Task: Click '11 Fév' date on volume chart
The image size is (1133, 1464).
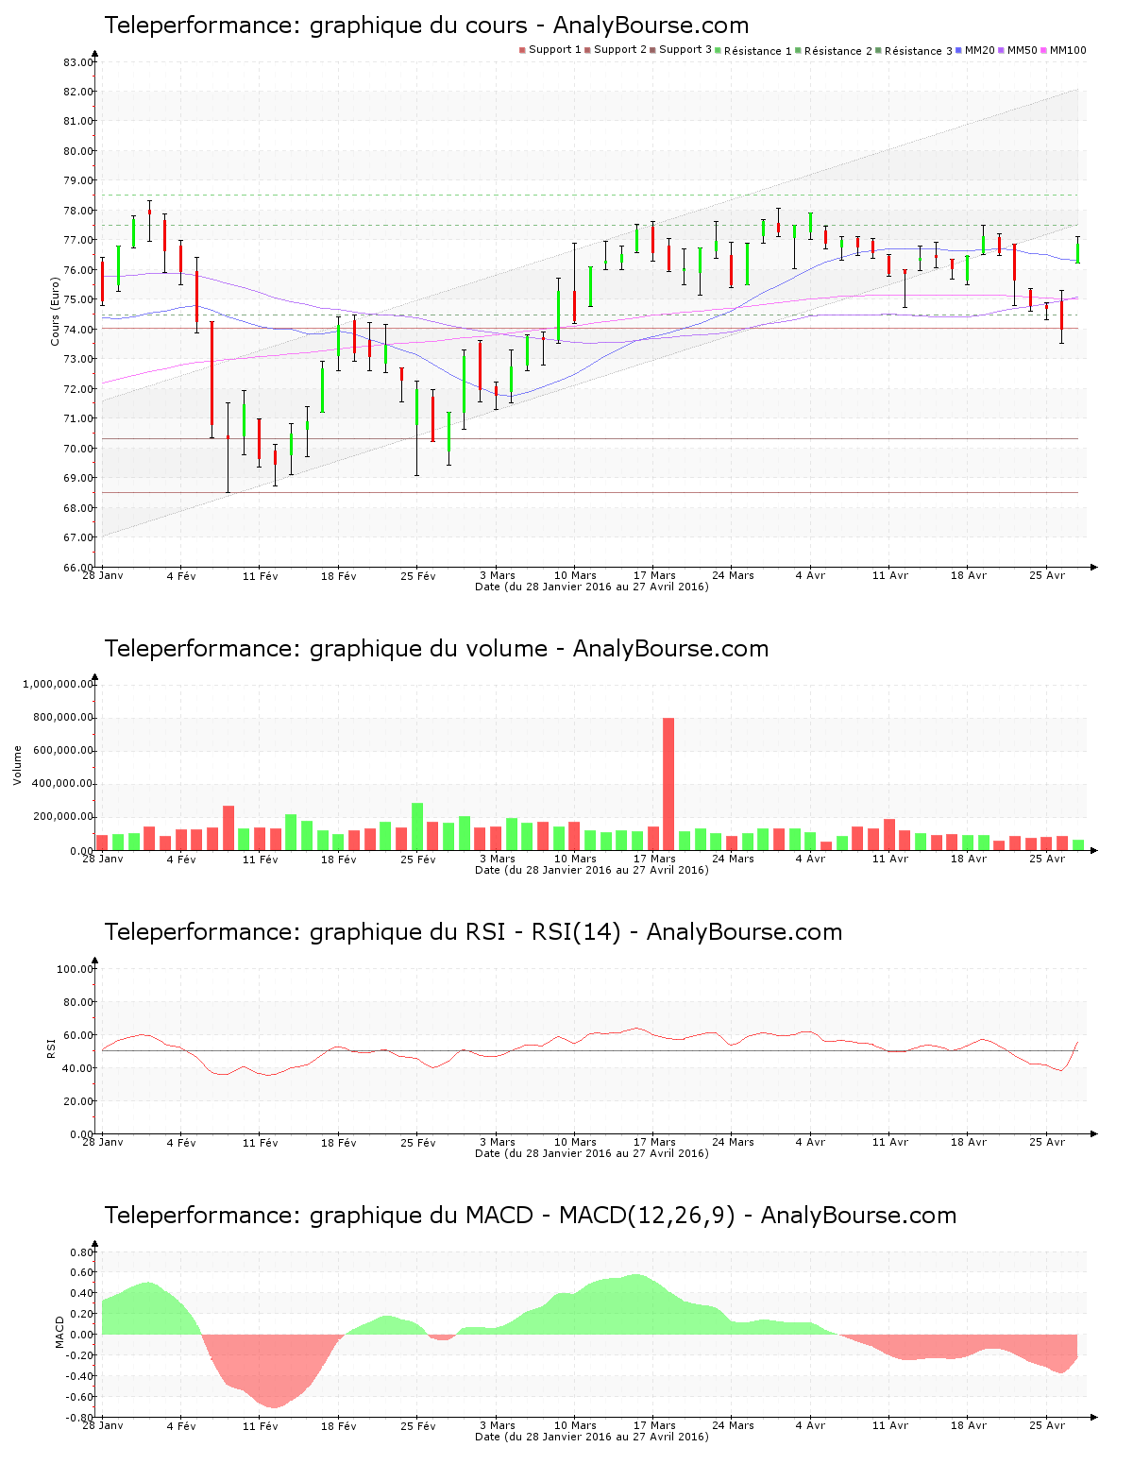Action: coord(261,859)
